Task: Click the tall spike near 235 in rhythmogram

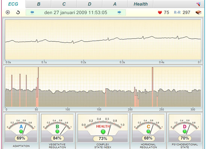Action: pos(152,87)
